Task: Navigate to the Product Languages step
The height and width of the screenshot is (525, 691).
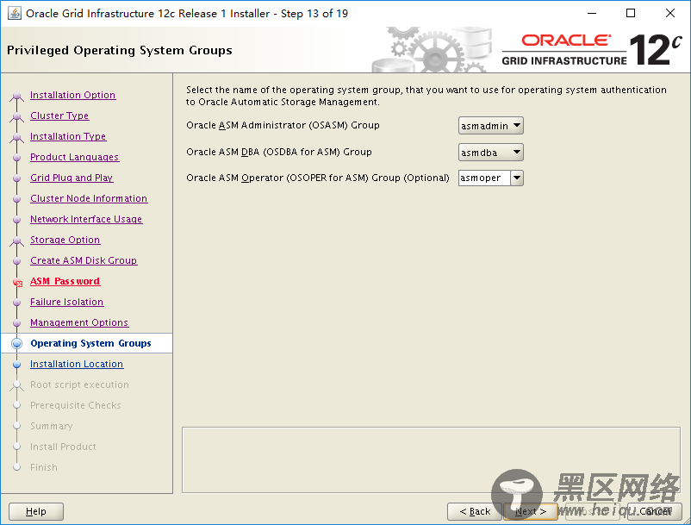Action: 74,158
